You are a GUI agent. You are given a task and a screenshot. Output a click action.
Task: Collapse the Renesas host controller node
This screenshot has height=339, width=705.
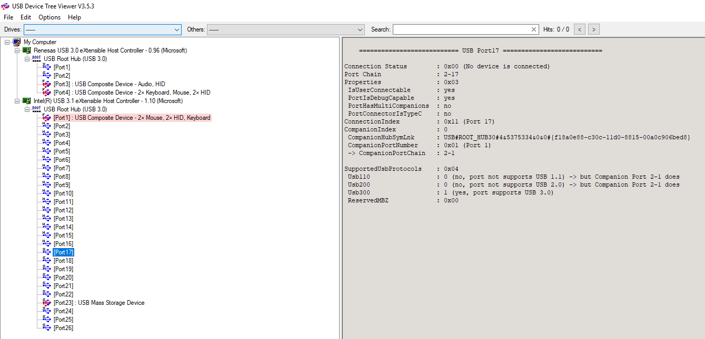pyautogui.click(x=17, y=50)
